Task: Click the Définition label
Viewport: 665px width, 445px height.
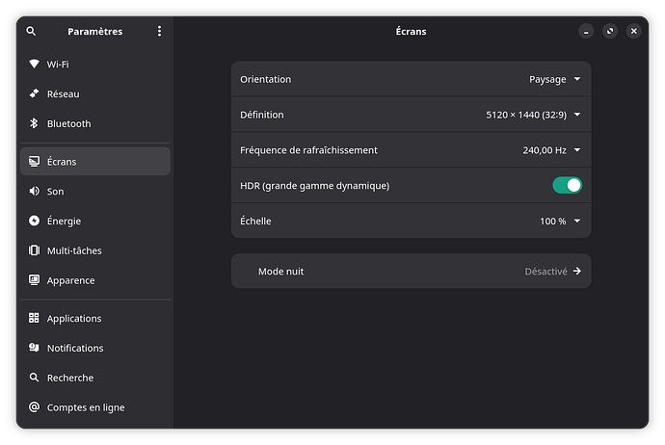Action: pyautogui.click(x=262, y=115)
